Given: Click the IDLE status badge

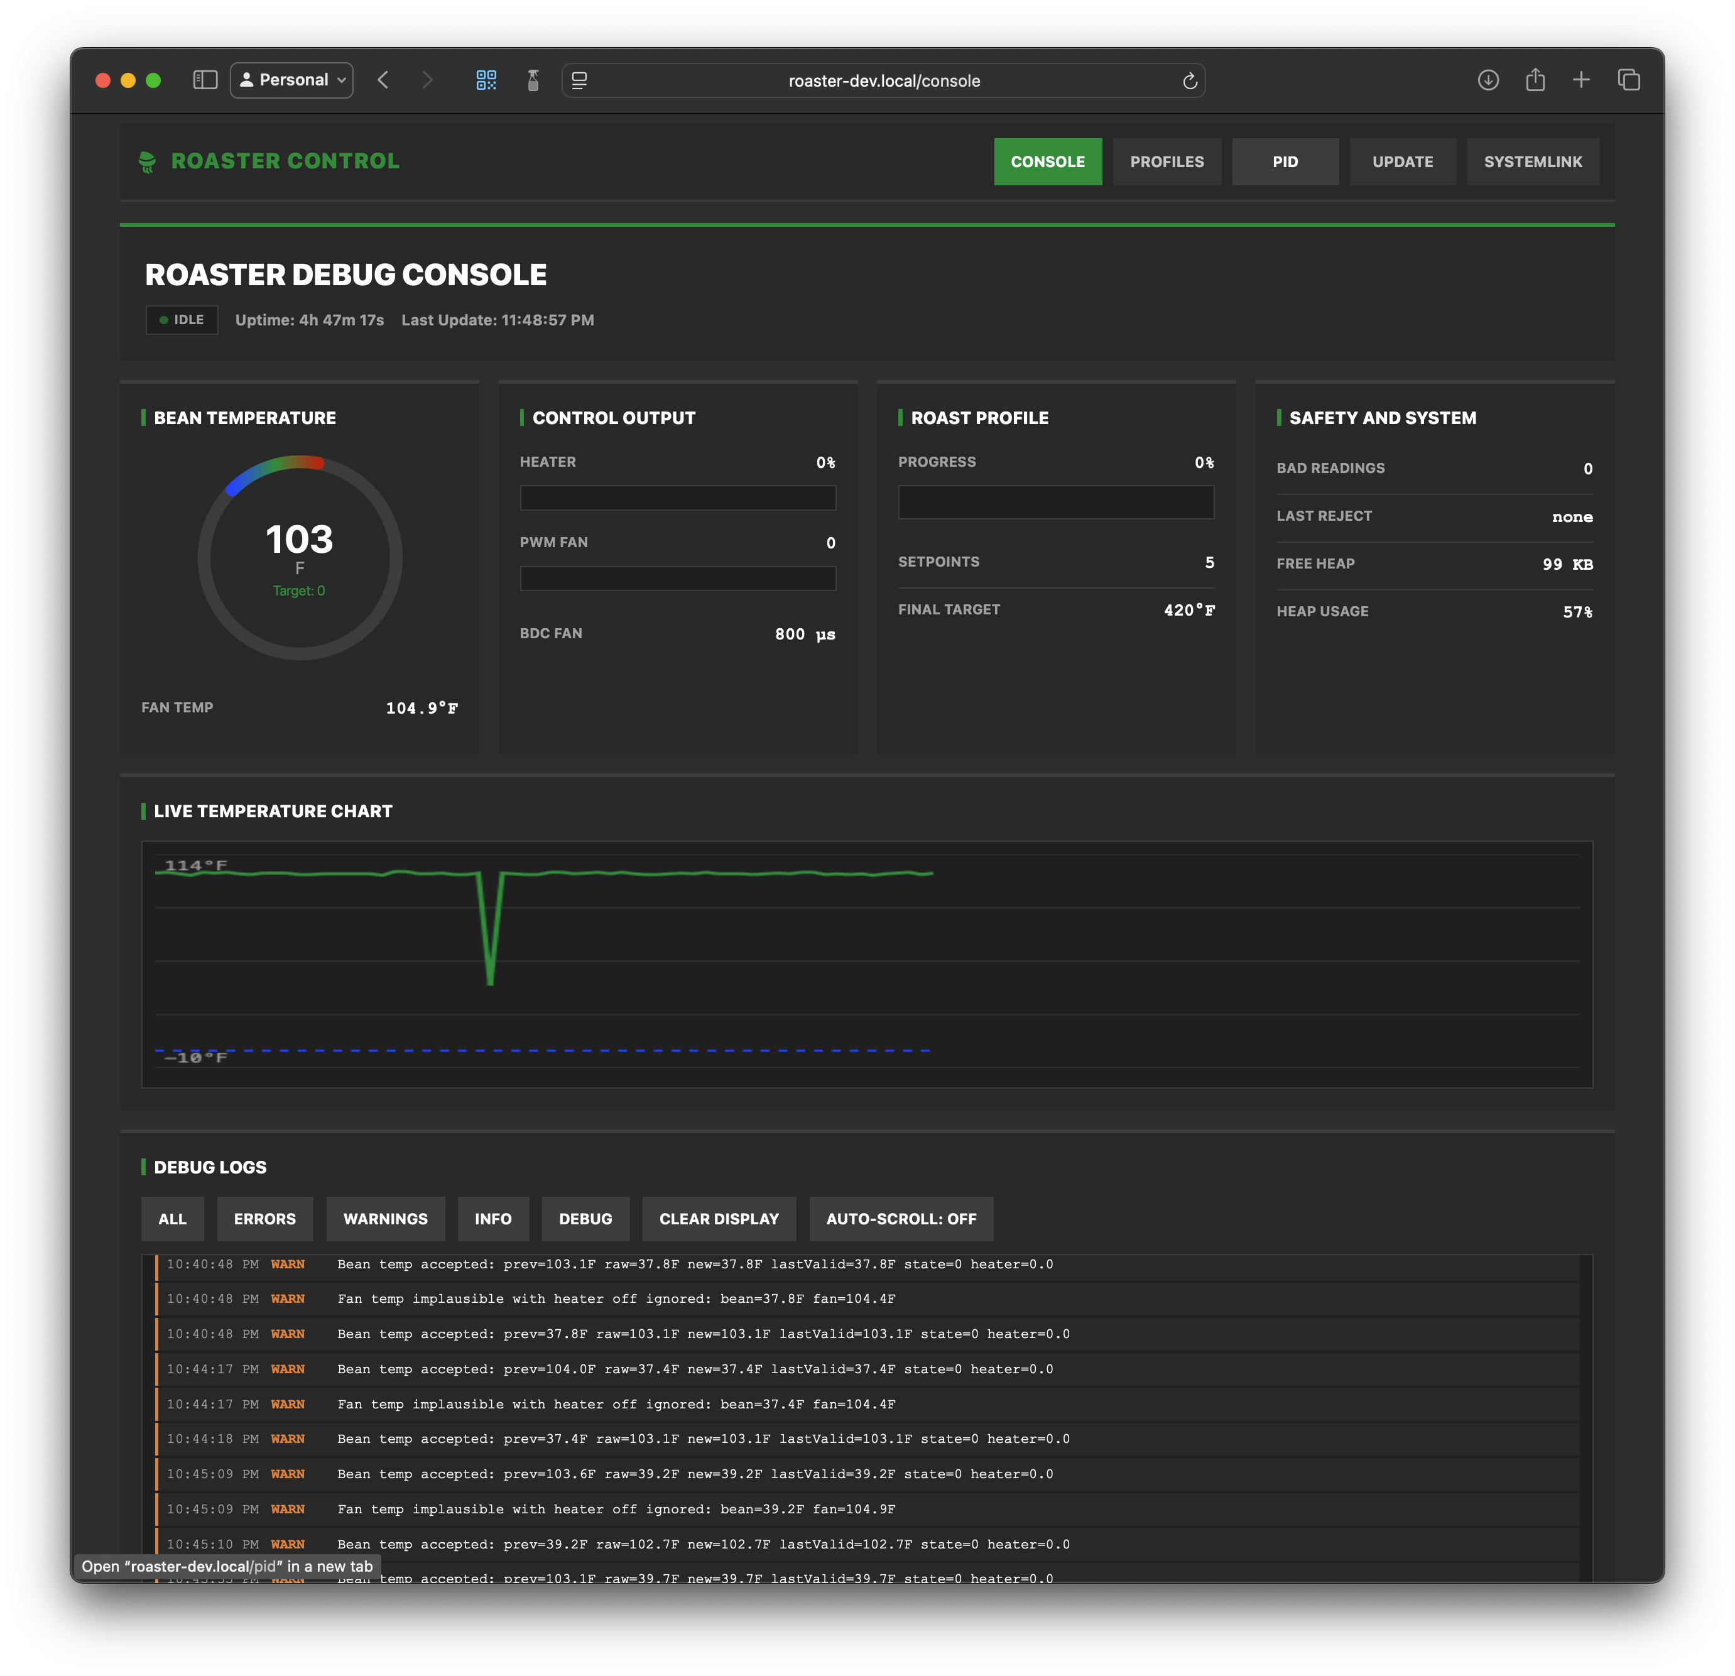Looking at the screenshot, I should click(182, 320).
